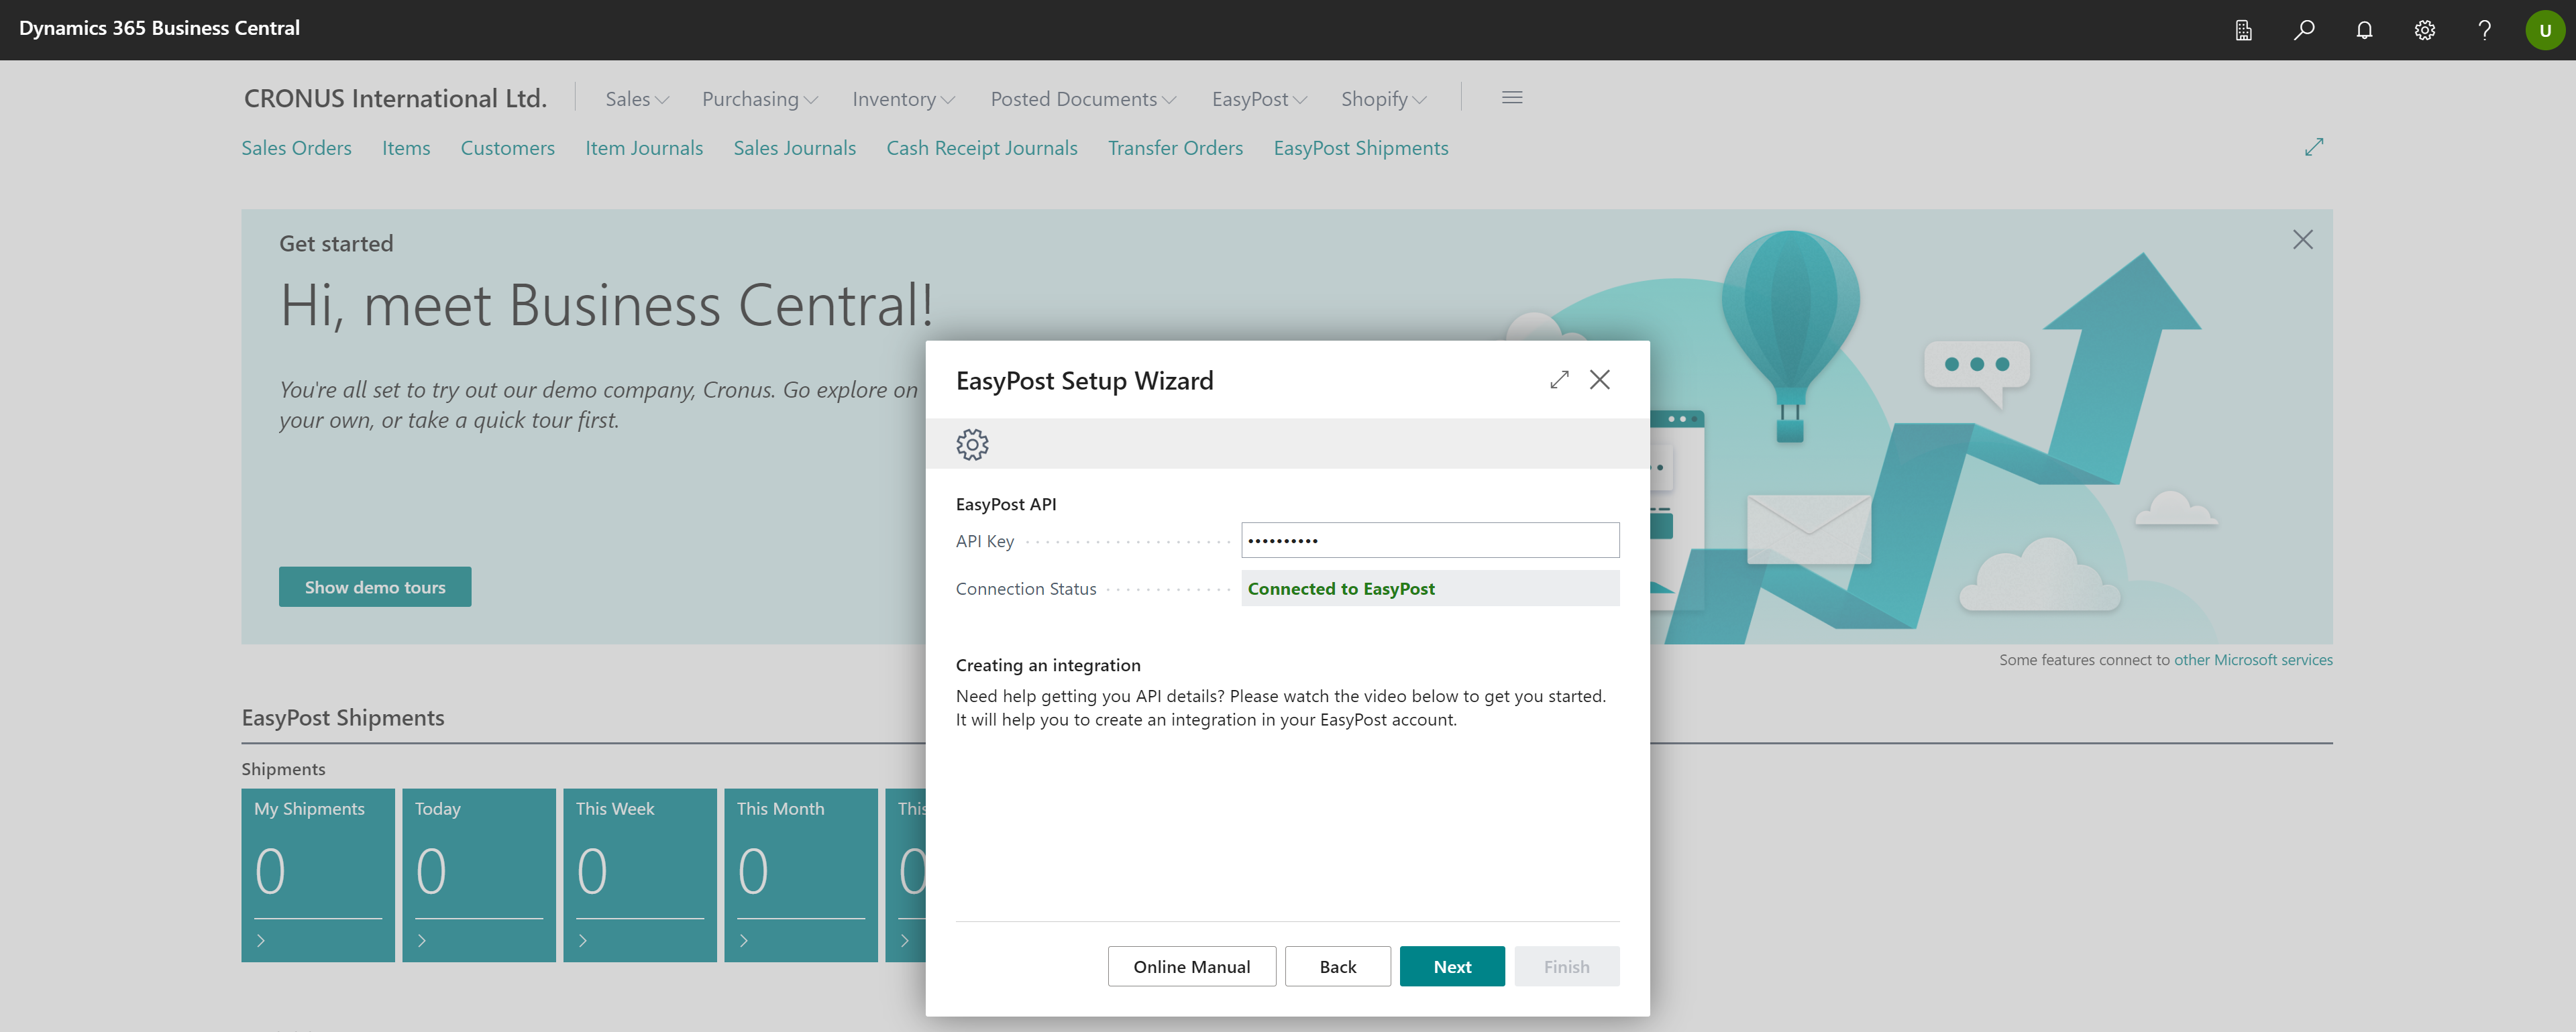This screenshot has width=2576, height=1032.
Task: Open notifications bell icon
Action: pyautogui.click(x=2364, y=30)
